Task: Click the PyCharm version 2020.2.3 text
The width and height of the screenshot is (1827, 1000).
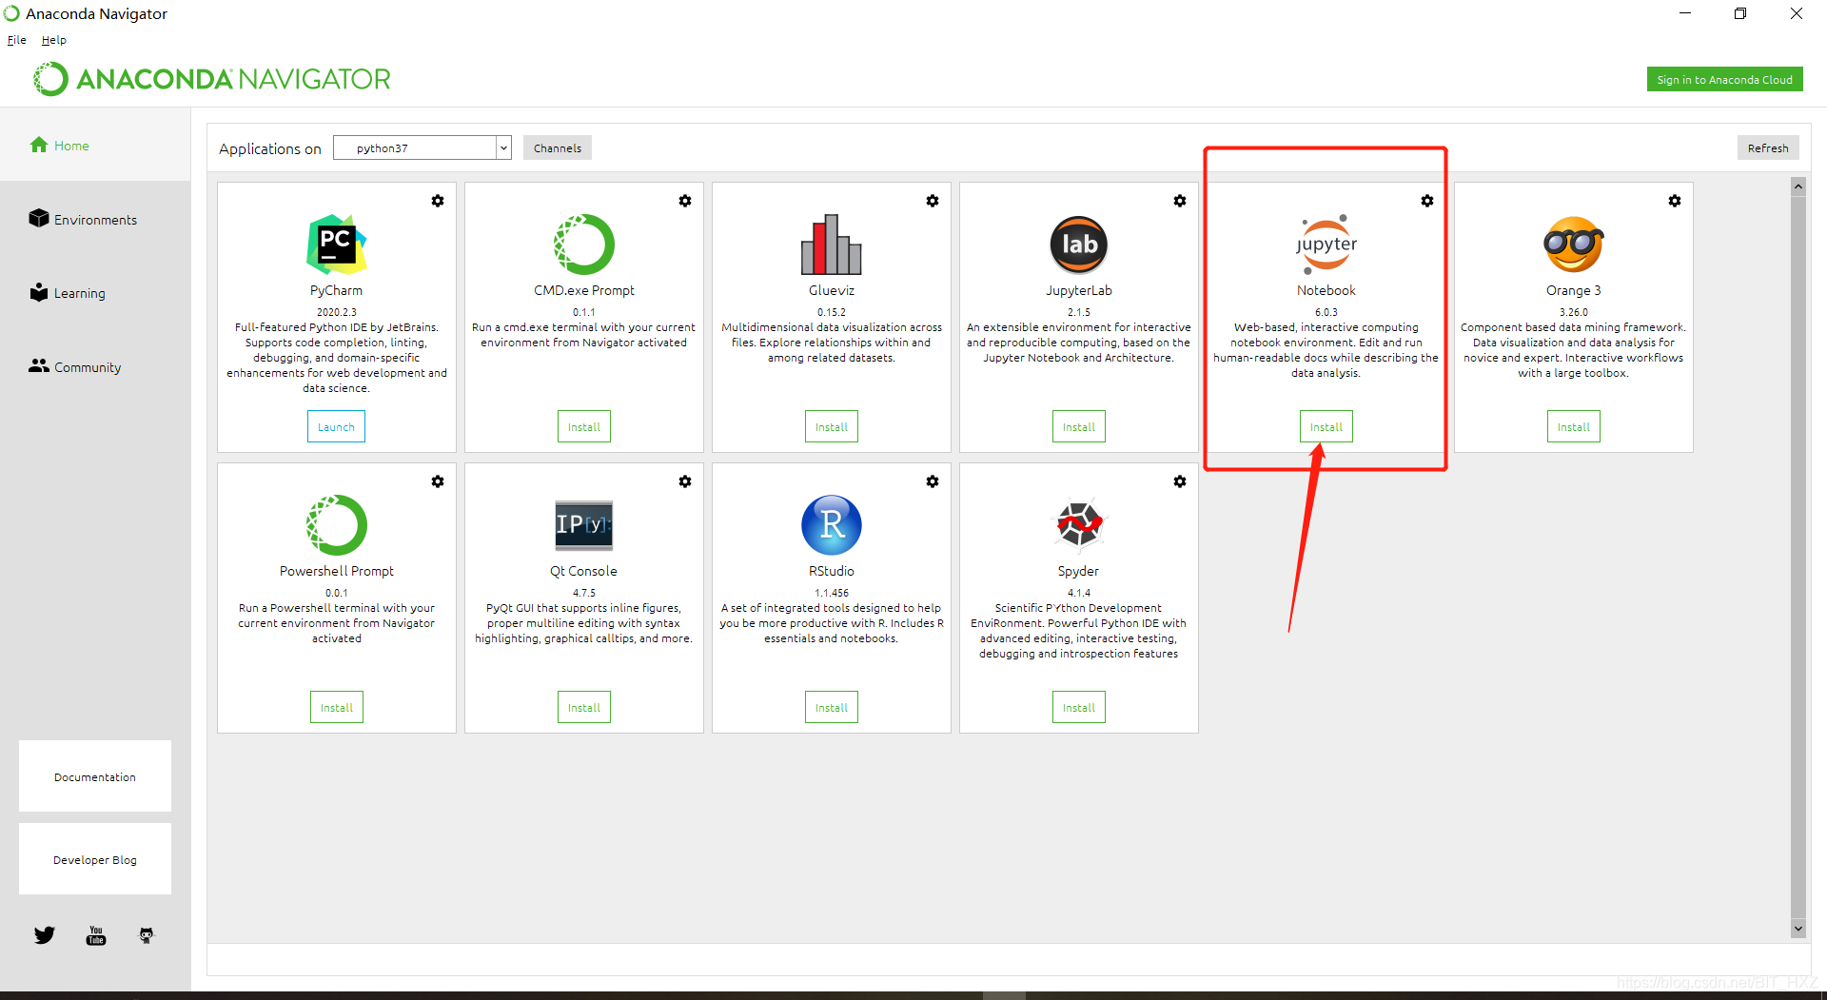Action: (x=337, y=312)
